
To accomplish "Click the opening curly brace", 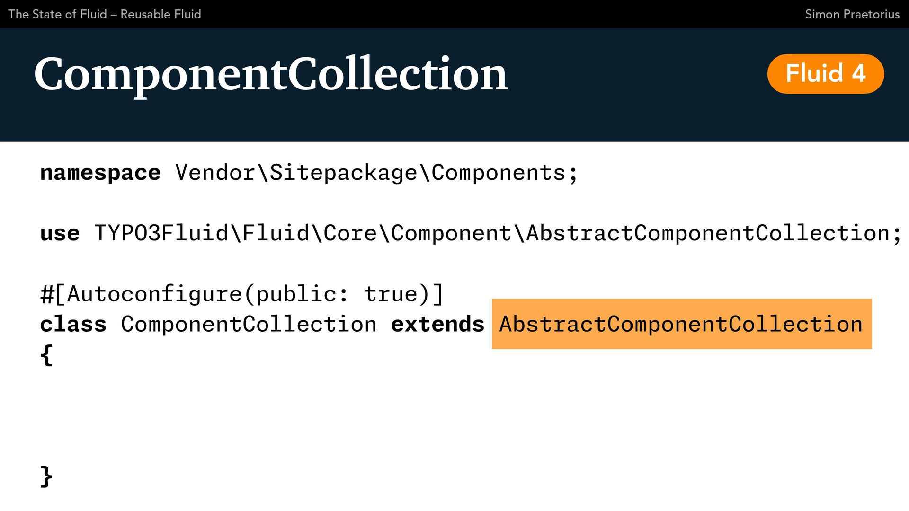I will click(46, 355).
